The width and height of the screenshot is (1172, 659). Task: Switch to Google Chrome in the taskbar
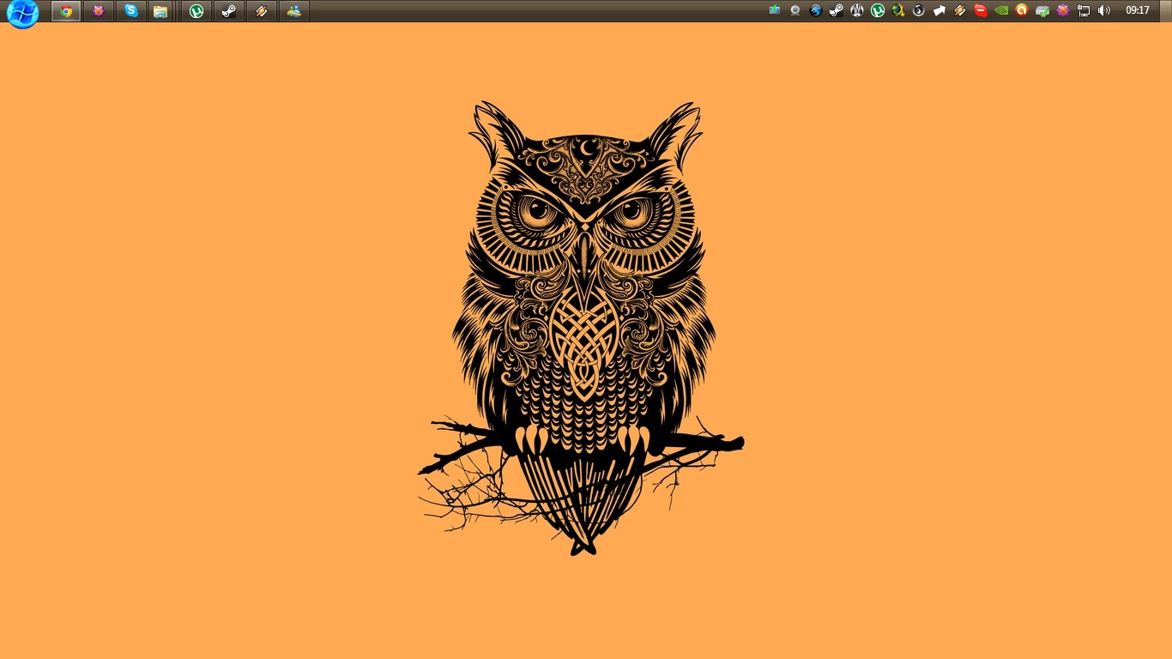click(66, 11)
